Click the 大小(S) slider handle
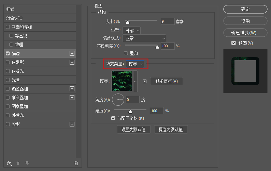 128,22
